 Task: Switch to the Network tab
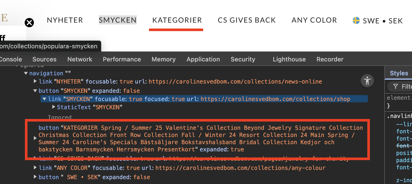tap(80, 59)
